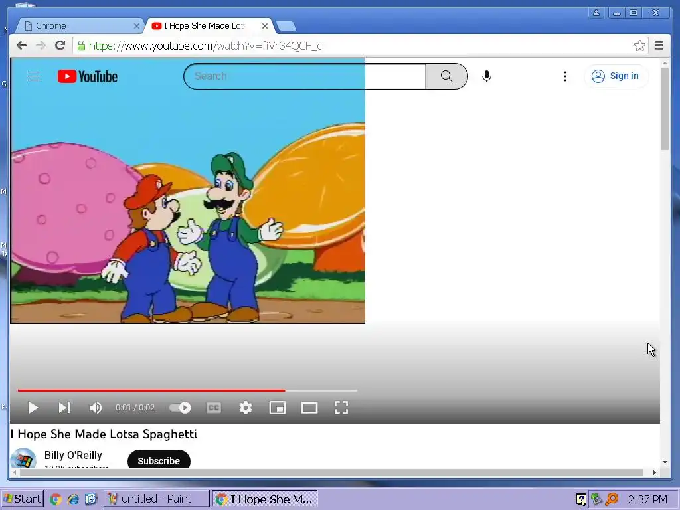680x510 pixels.
Task: Toggle closed captions CC button
Action: pyautogui.click(x=213, y=408)
